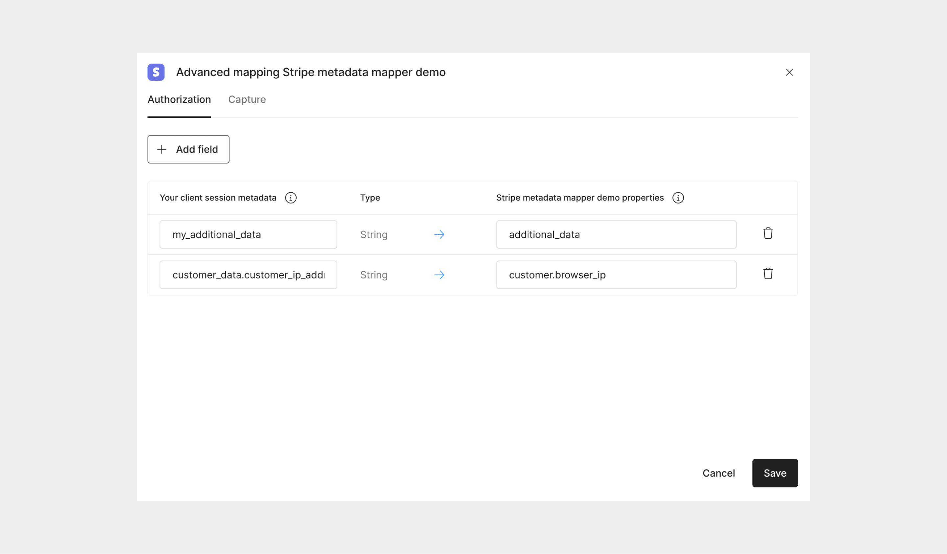Edit the customer_data.customer_ip_addr input field
The image size is (947, 554).
tap(248, 275)
